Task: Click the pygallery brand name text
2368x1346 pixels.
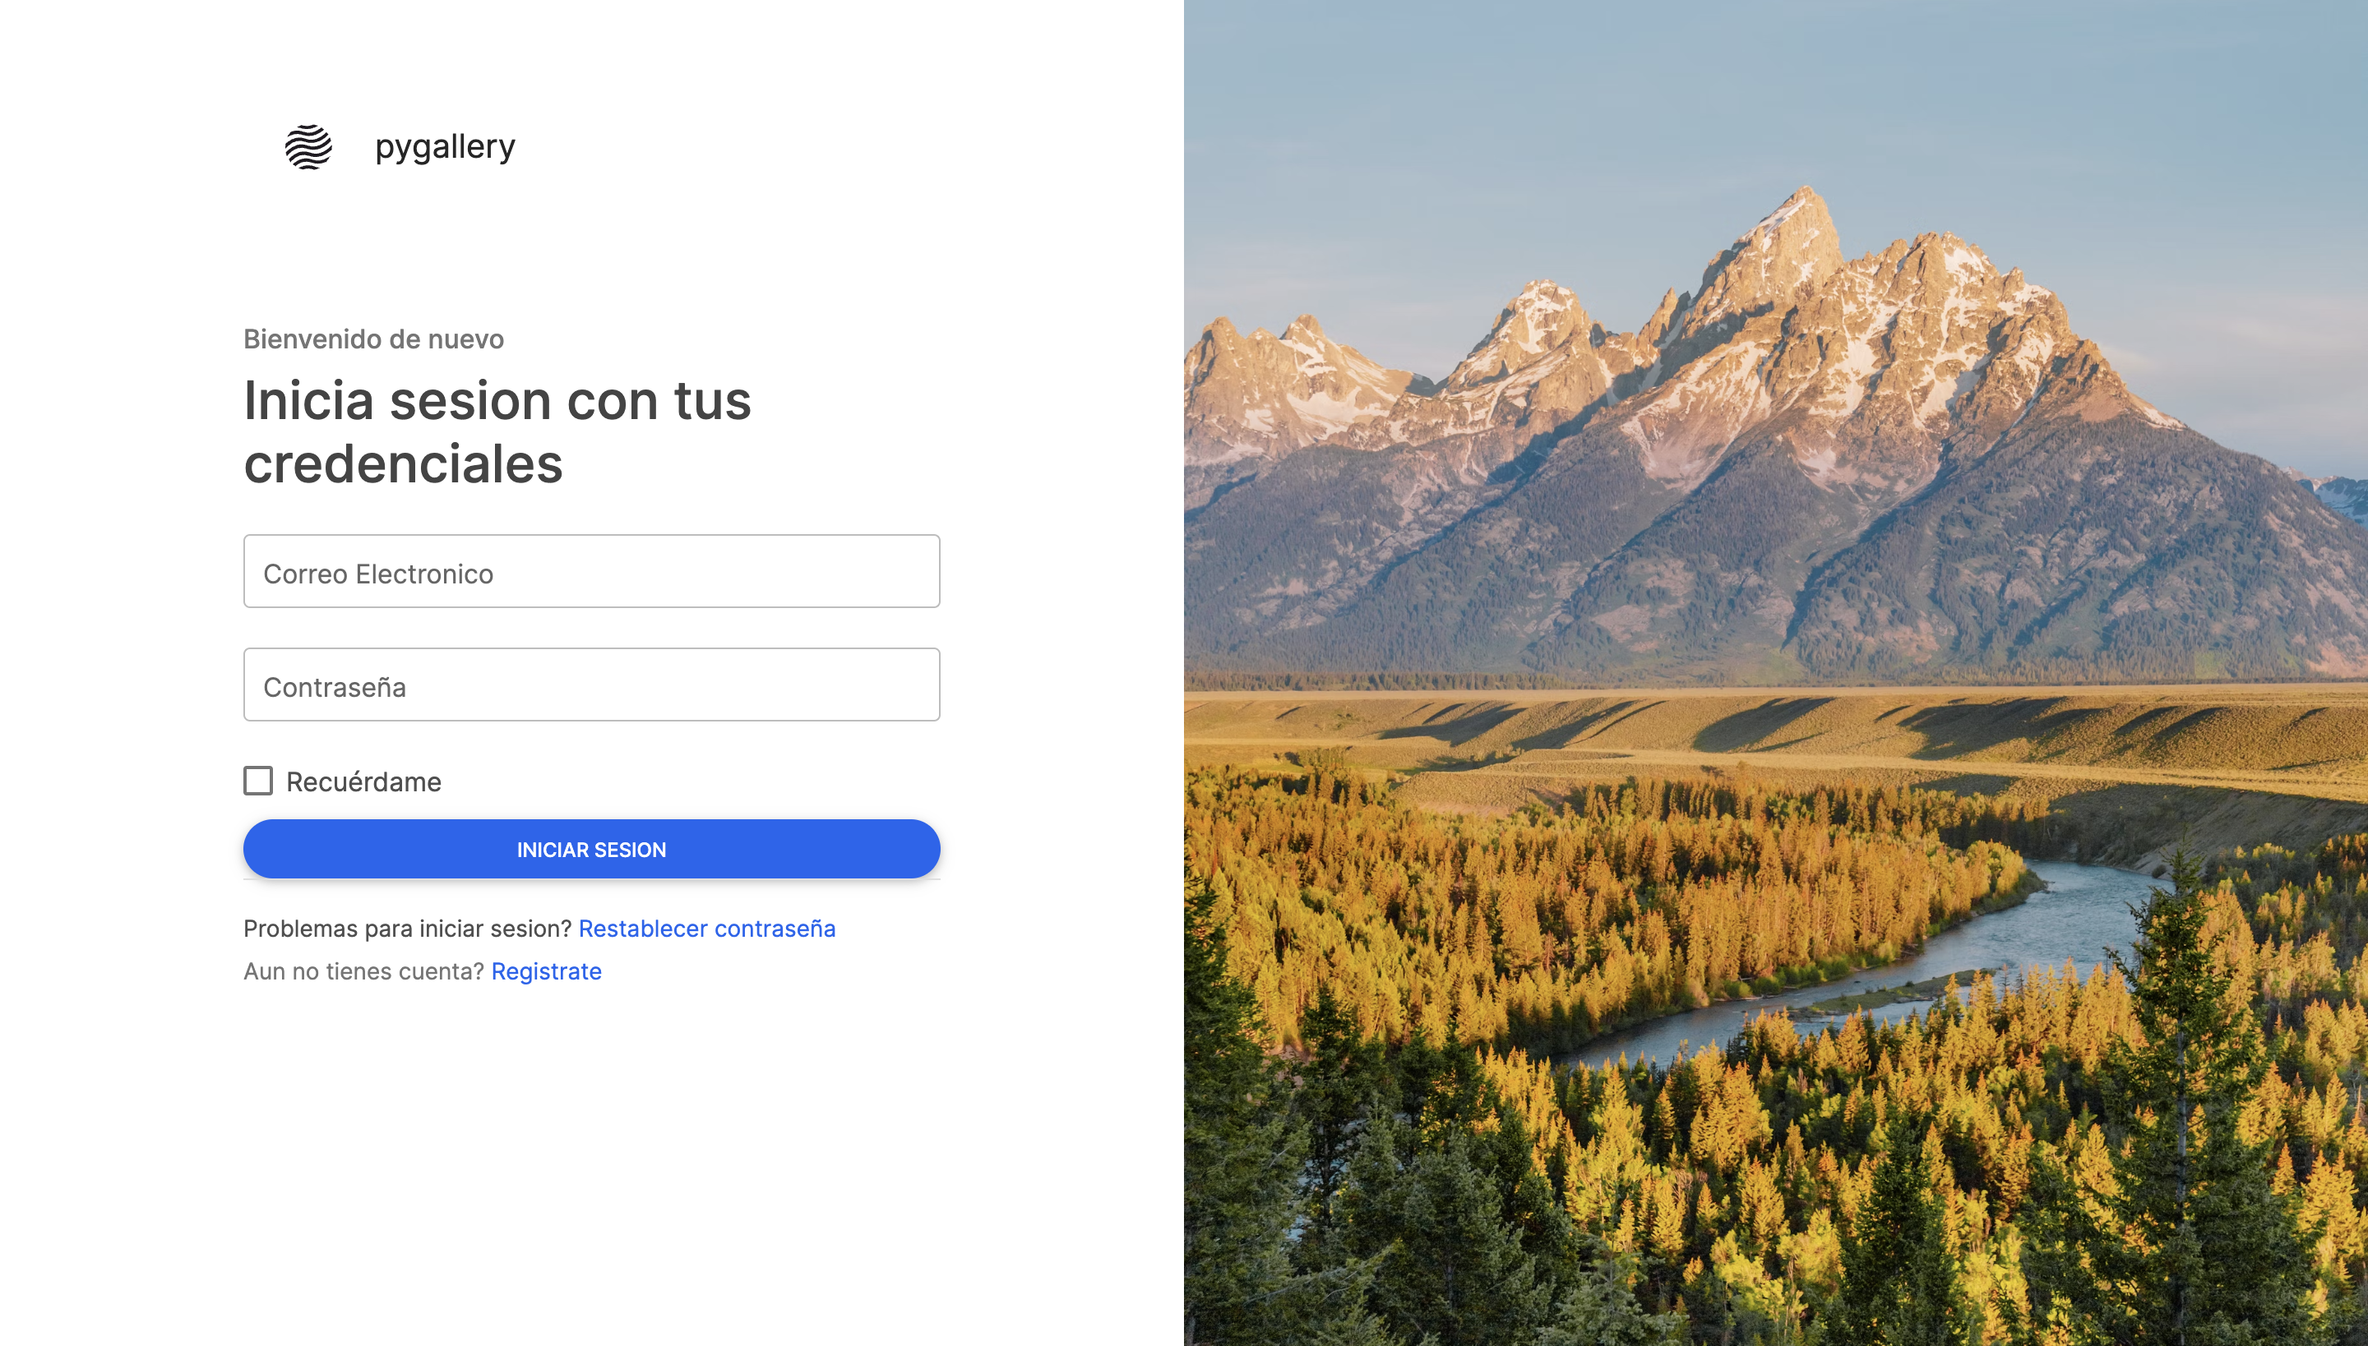Action: click(x=445, y=147)
